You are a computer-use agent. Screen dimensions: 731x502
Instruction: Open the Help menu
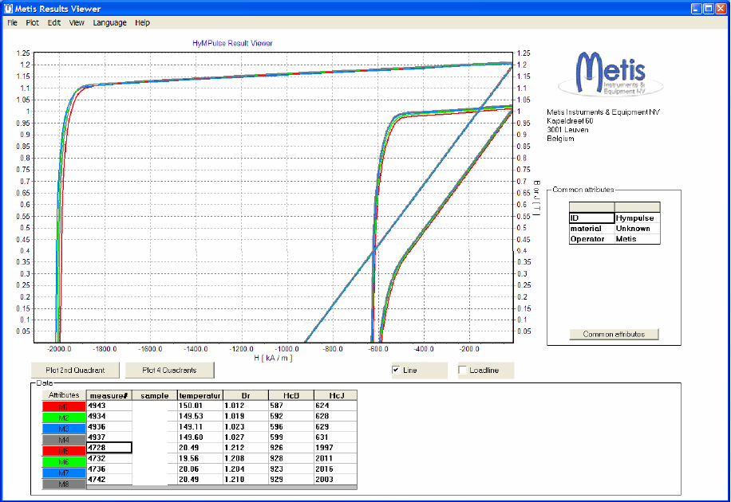pos(142,23)
